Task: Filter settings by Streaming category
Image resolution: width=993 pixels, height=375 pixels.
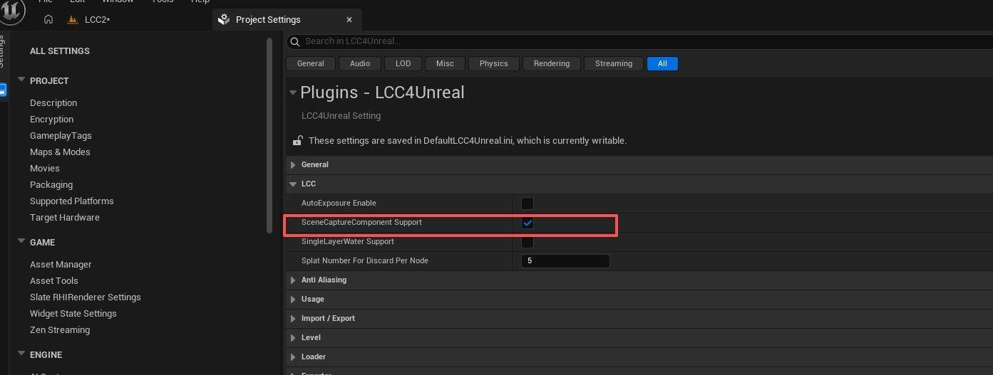Action: (x=614, y=63)
